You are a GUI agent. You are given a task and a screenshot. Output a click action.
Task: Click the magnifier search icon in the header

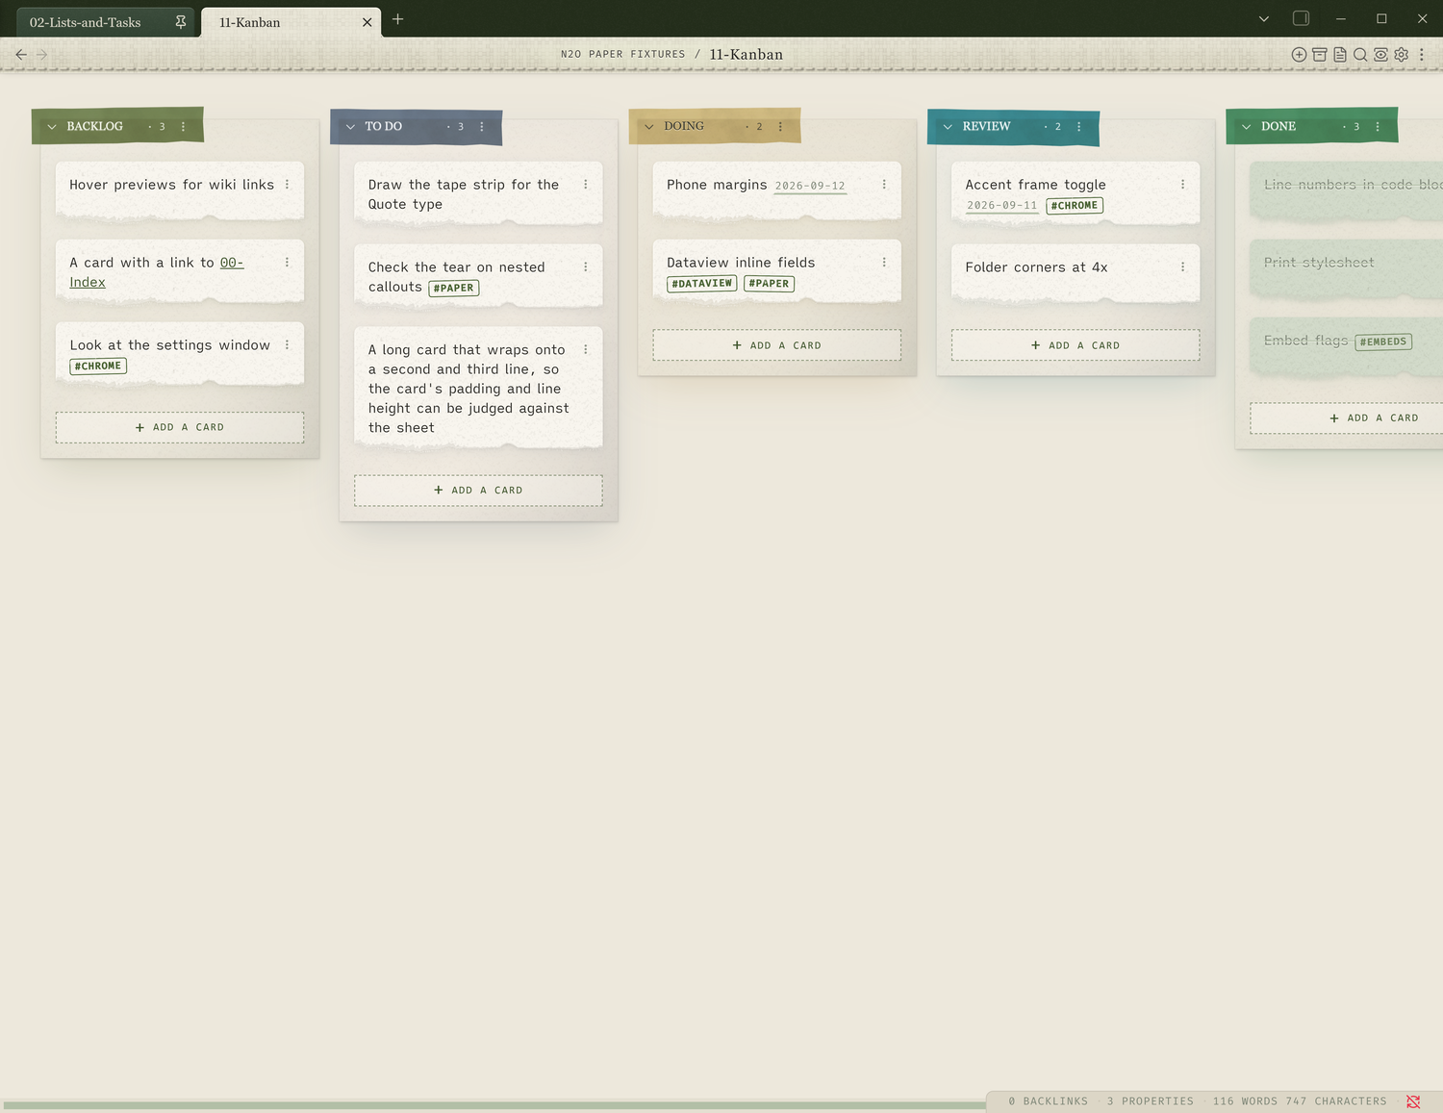click(1360, 55)
